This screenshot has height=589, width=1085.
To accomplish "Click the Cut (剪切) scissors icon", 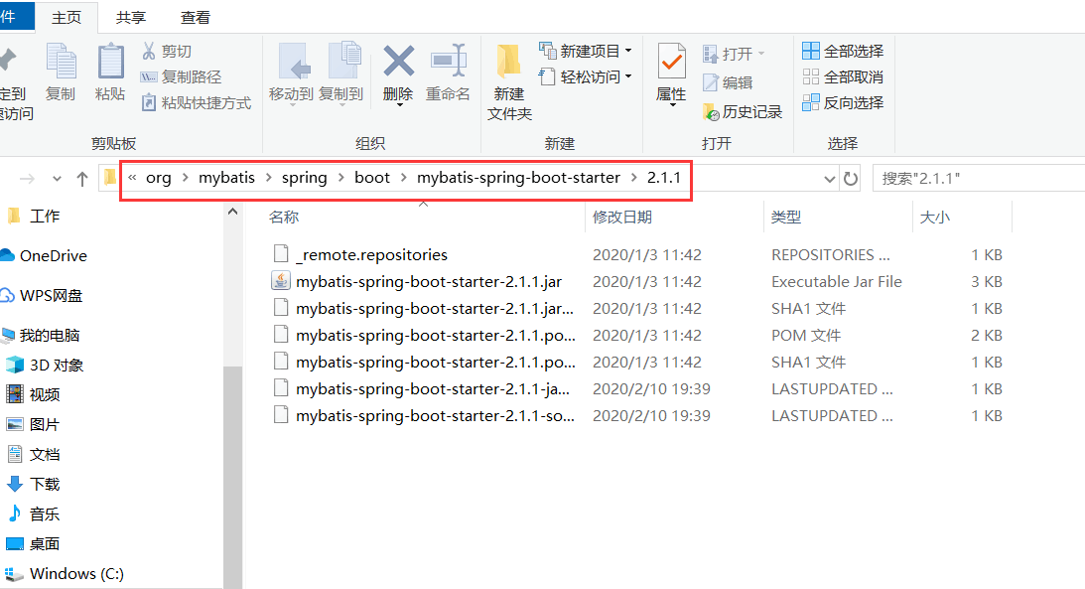I will coord(148,51).
